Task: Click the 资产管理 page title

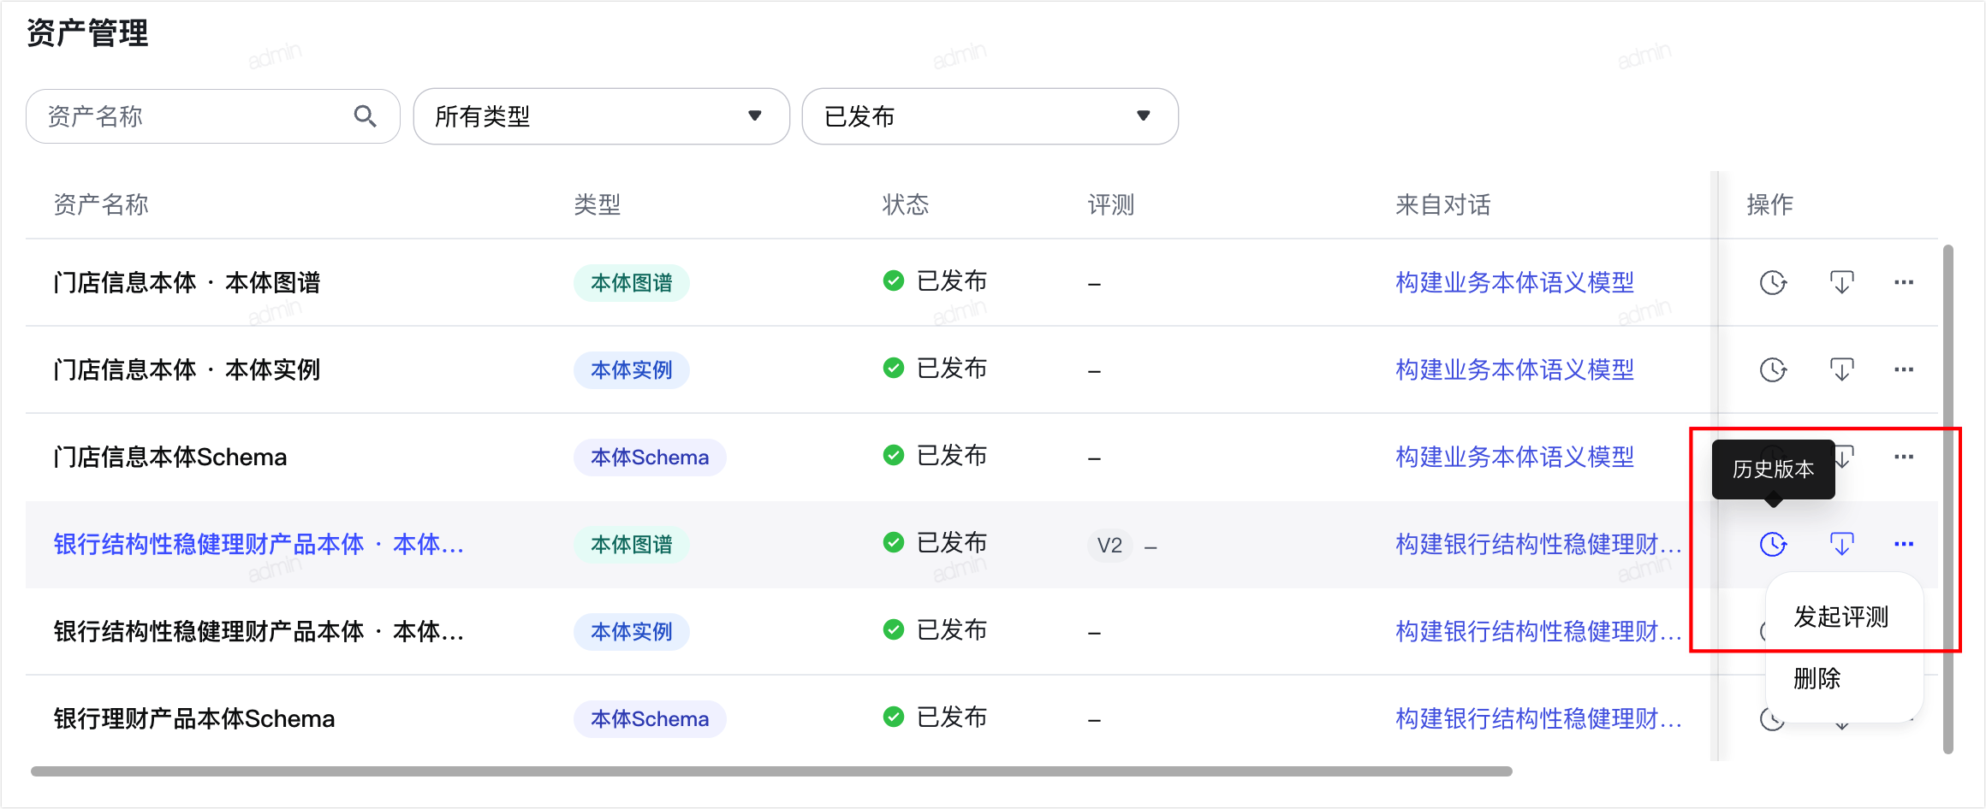Action: (x=87, y=33)
